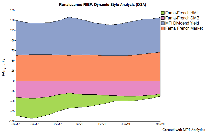Click the blue MPI Dividend Yield chart area
205x132 pixels.
pos(88,38)
